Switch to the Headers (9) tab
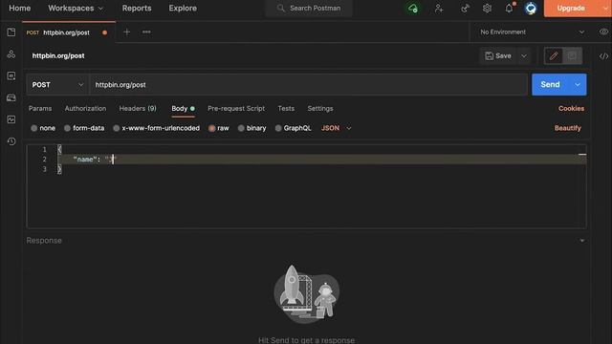 pyautogui.click(x=138, y=108)
